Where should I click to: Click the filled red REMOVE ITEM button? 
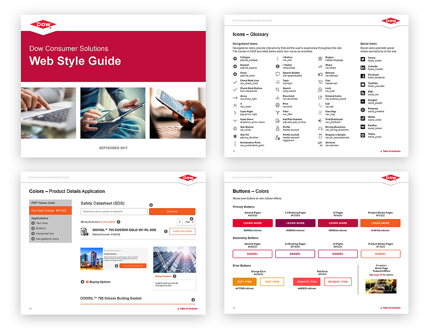[307, 282]
